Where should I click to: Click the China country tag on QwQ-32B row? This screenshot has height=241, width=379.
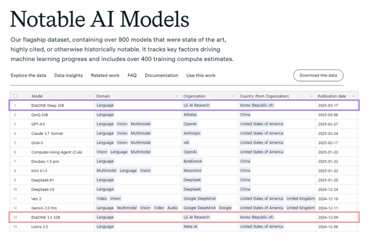tap(244, 114)
